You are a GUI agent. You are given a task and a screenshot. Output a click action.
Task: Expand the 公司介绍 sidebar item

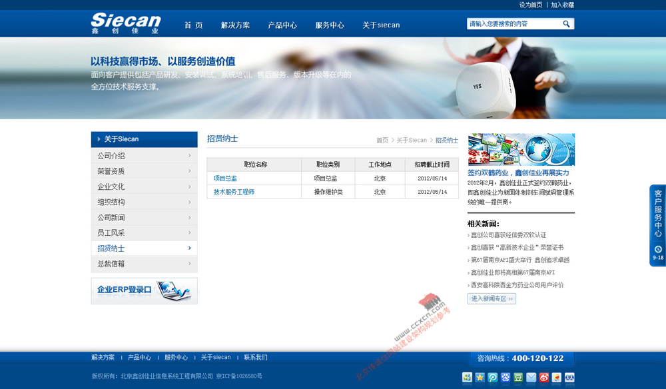[144, 155]
